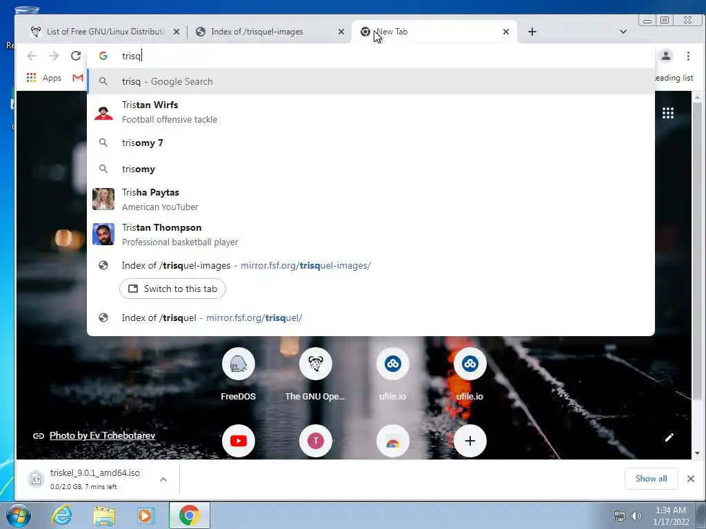Open the YouTube shortcut tile

point(238,441)
